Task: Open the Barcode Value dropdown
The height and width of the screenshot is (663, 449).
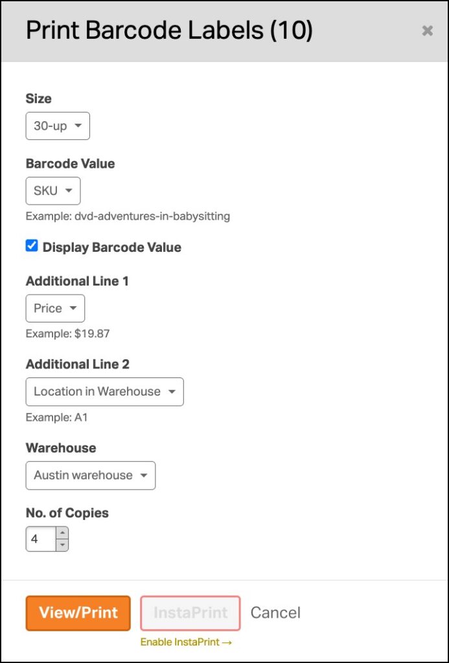Action: coord(53,191)
